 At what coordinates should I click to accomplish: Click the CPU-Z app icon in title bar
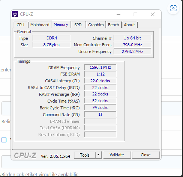(x=15, y=14)
